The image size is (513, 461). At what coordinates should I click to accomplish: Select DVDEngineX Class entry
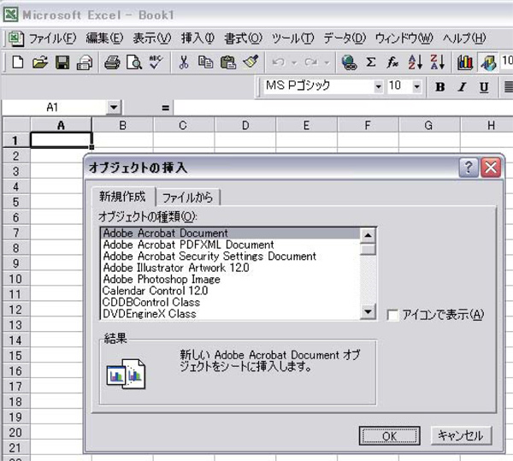click(230, 313)
